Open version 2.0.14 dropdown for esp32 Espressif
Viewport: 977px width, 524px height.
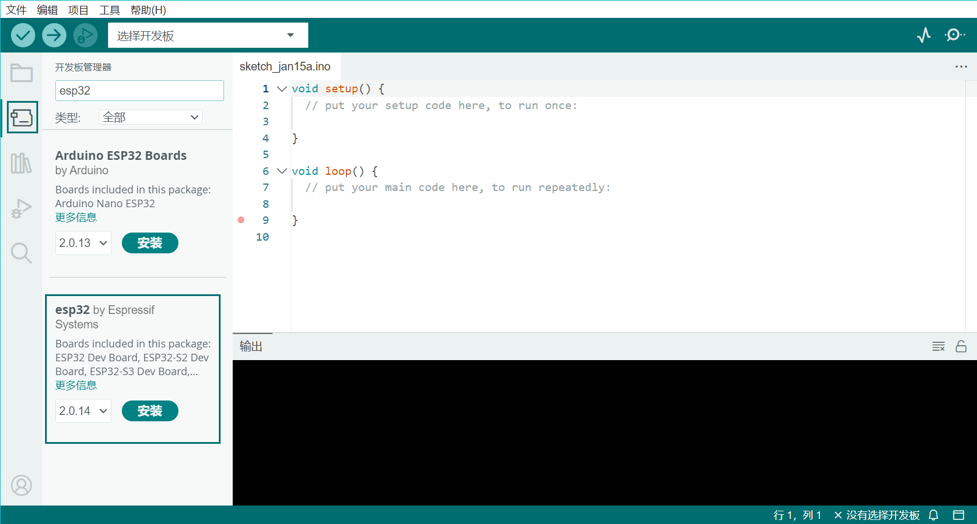click(83, 411)
